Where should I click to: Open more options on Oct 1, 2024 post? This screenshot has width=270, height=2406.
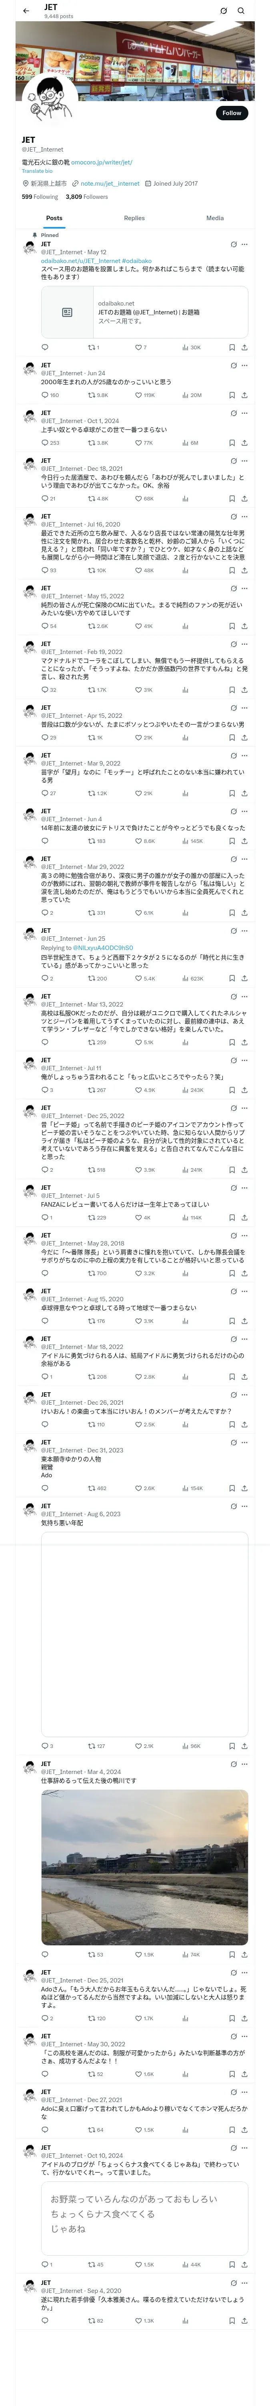click(245, 413)
